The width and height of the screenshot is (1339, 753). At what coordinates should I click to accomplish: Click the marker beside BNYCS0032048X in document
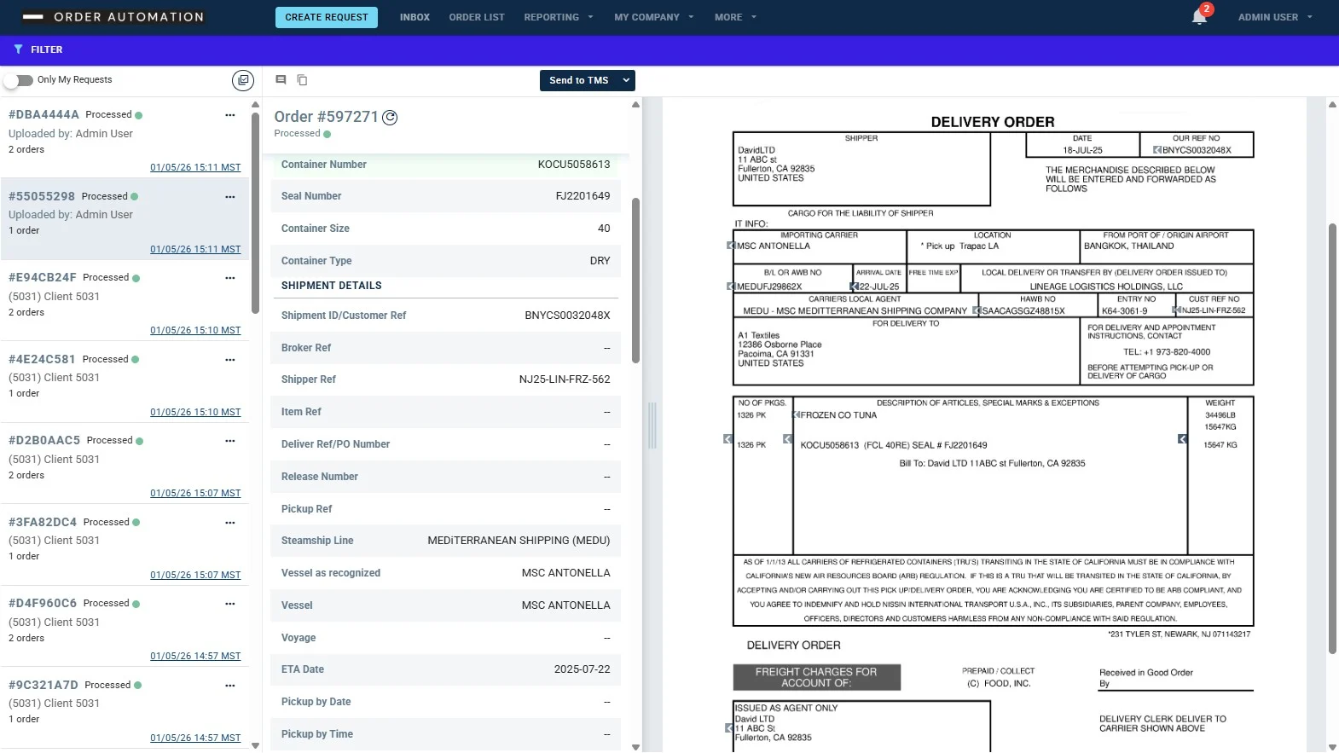[x=1157, y=150]
